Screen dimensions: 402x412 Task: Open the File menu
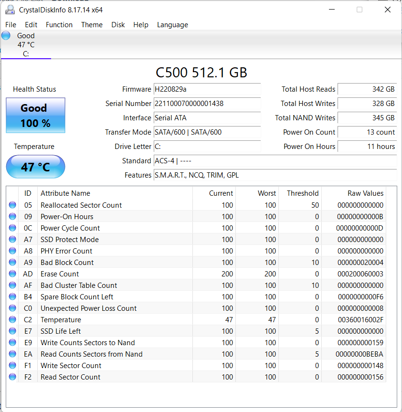(11, 25)
